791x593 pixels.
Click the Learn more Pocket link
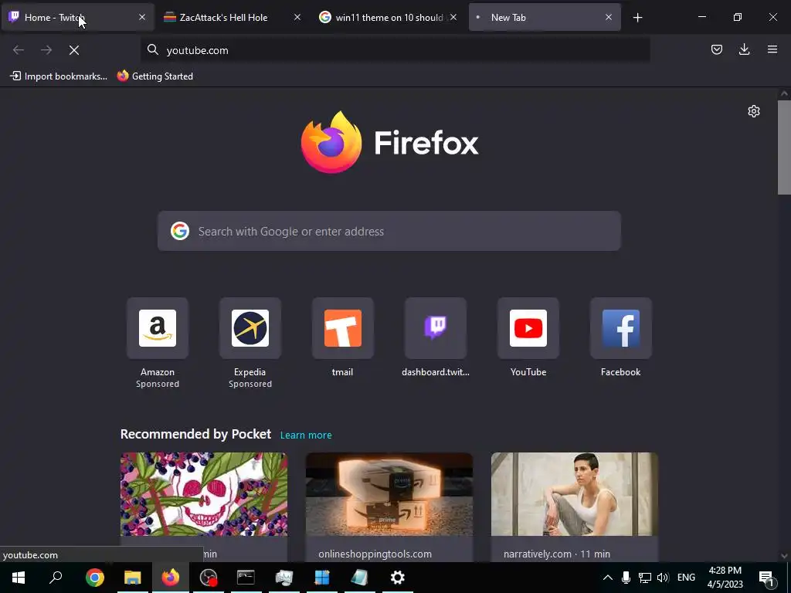click(306, 435)
